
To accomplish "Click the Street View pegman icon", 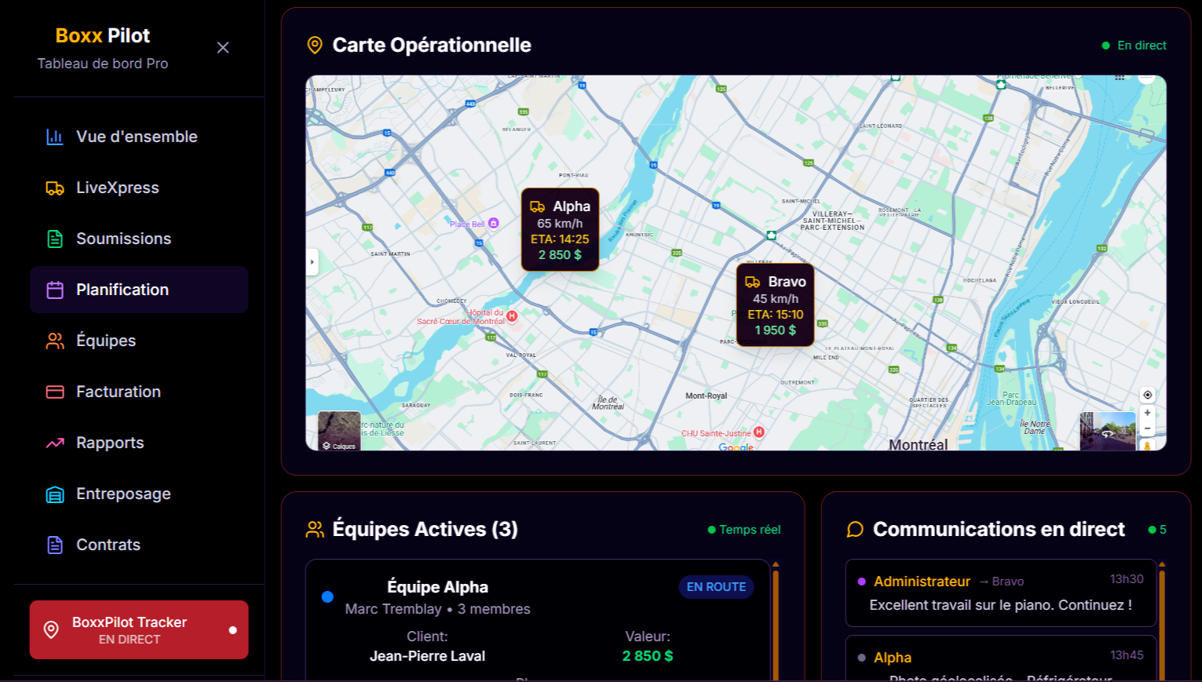I will click(1148, 446).
